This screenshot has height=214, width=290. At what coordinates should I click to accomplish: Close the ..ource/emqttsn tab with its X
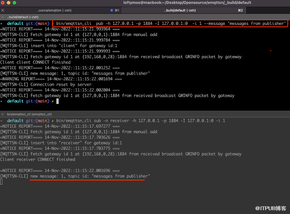point(3,10)
